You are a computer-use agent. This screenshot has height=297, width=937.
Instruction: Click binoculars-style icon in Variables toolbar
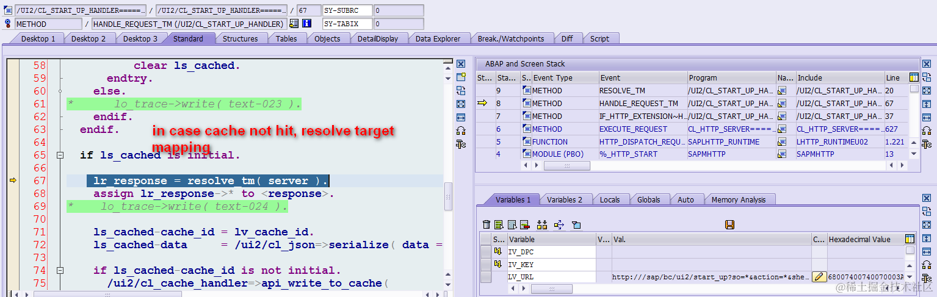[541, 225]
